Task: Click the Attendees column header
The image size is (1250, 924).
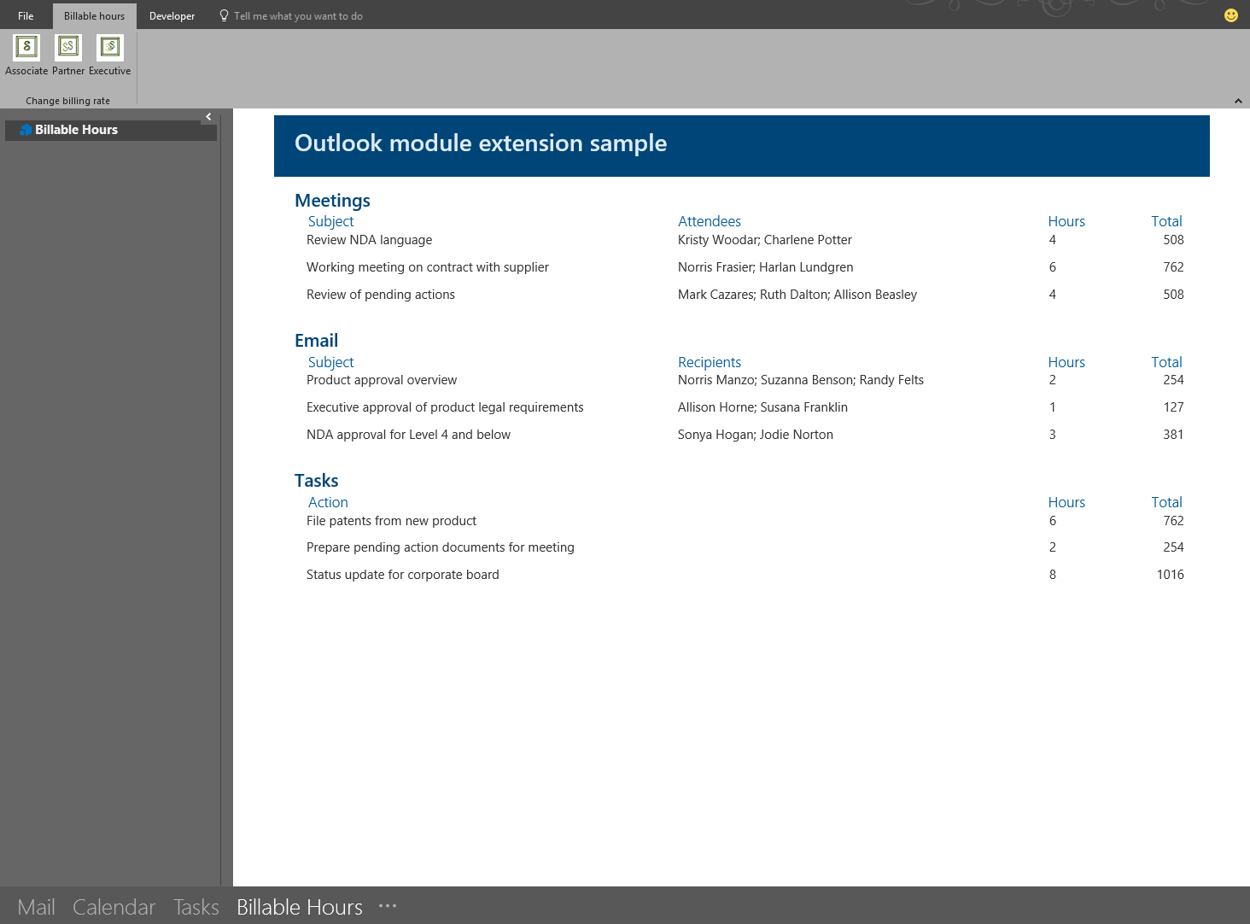Action: point(710,221)
